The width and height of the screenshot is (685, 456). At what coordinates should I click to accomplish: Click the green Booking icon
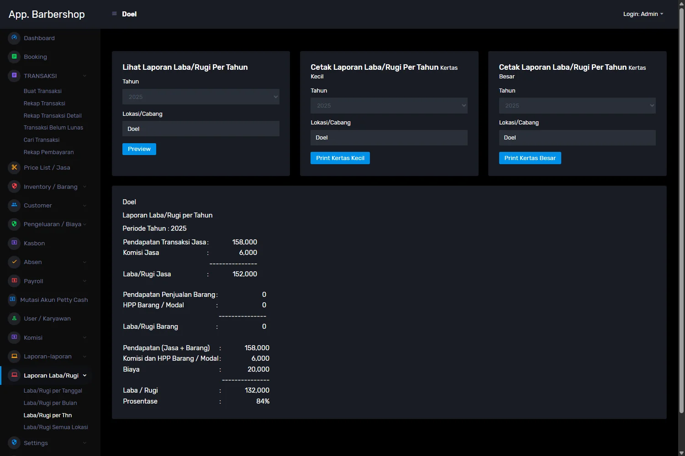click(x=14, y=57)
